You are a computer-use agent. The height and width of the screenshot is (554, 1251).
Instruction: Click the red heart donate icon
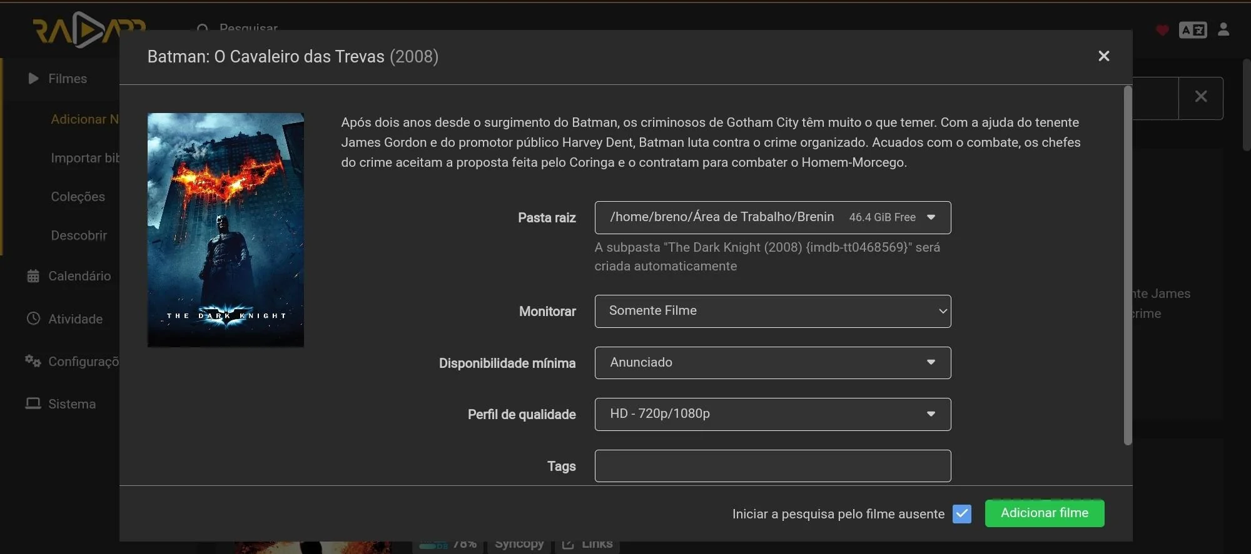pyautogui.click(x=1162, y=30)
